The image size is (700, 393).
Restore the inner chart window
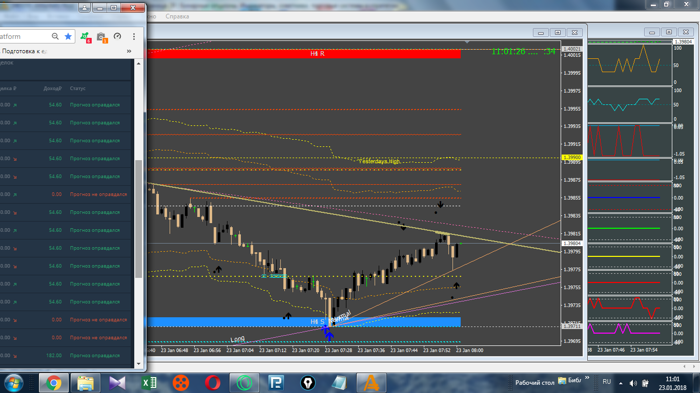click(558, 32)
